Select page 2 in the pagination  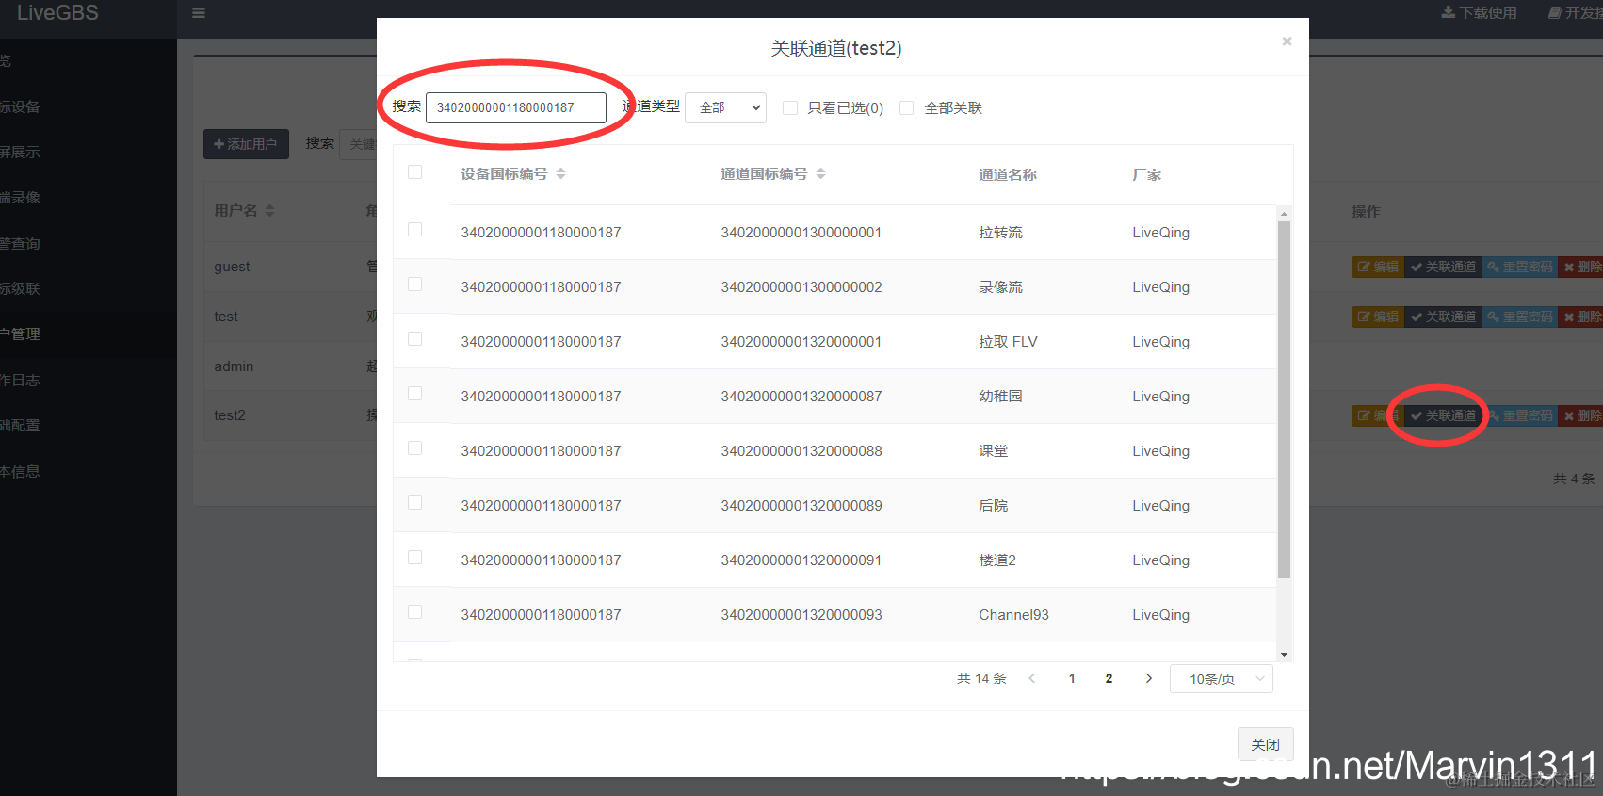tap(1109, 678)
